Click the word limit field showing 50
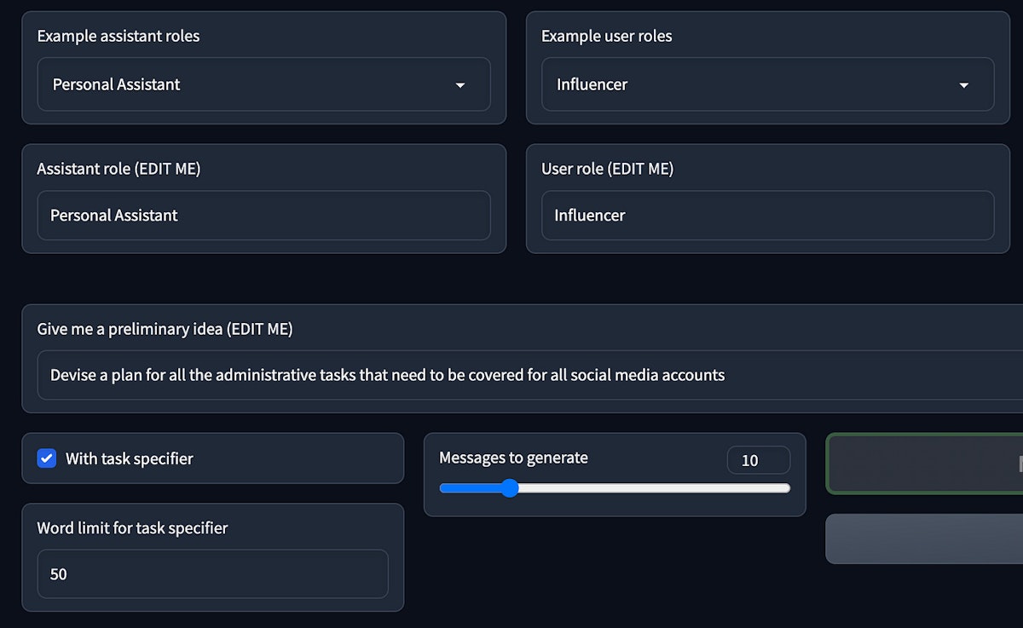 212,574
